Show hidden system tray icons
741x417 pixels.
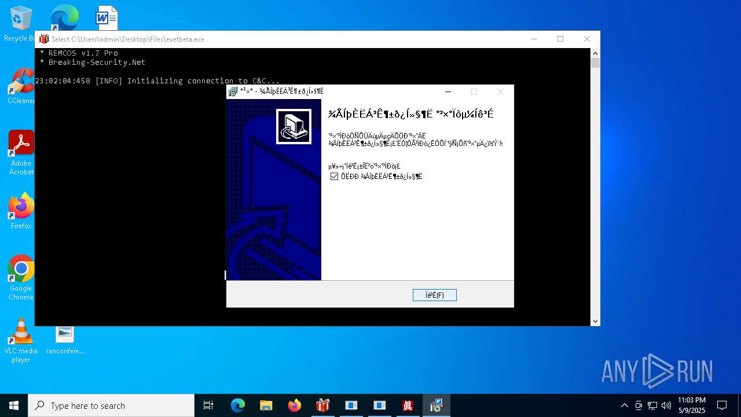tap(624, 405)
